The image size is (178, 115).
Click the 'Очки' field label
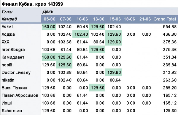click(x=7, y=12)
